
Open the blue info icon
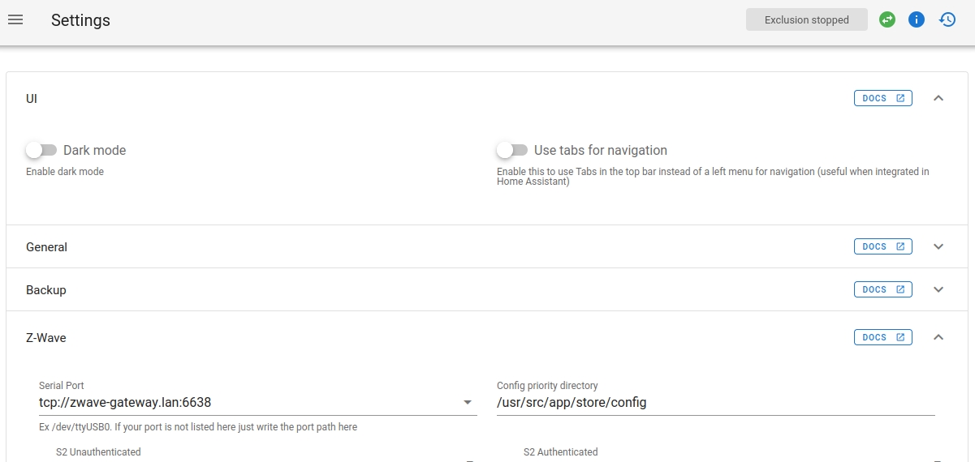click(917, 19)
